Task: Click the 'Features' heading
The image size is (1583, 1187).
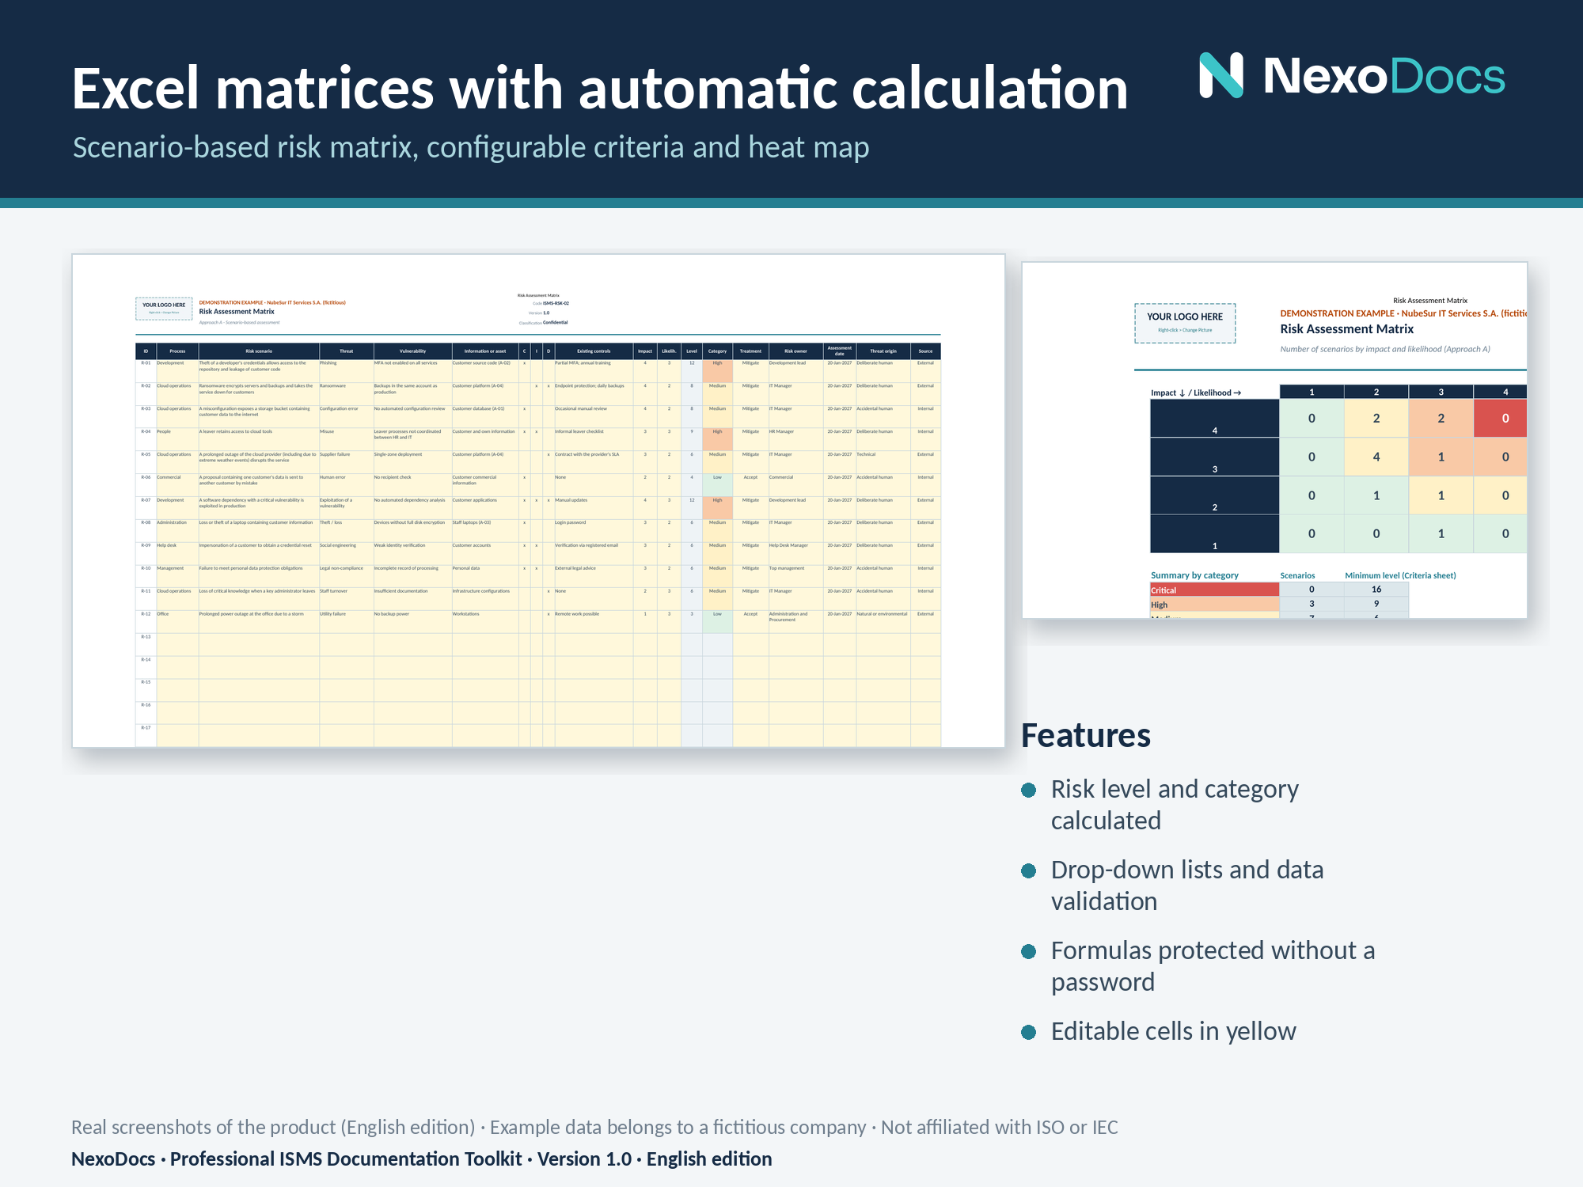Action: click(1086, 735)
